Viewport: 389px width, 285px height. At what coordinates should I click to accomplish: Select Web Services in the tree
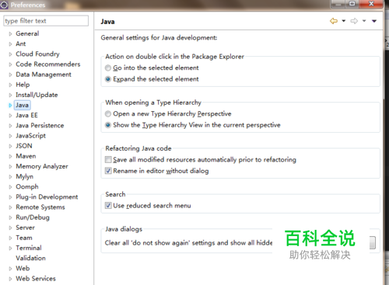36,279
